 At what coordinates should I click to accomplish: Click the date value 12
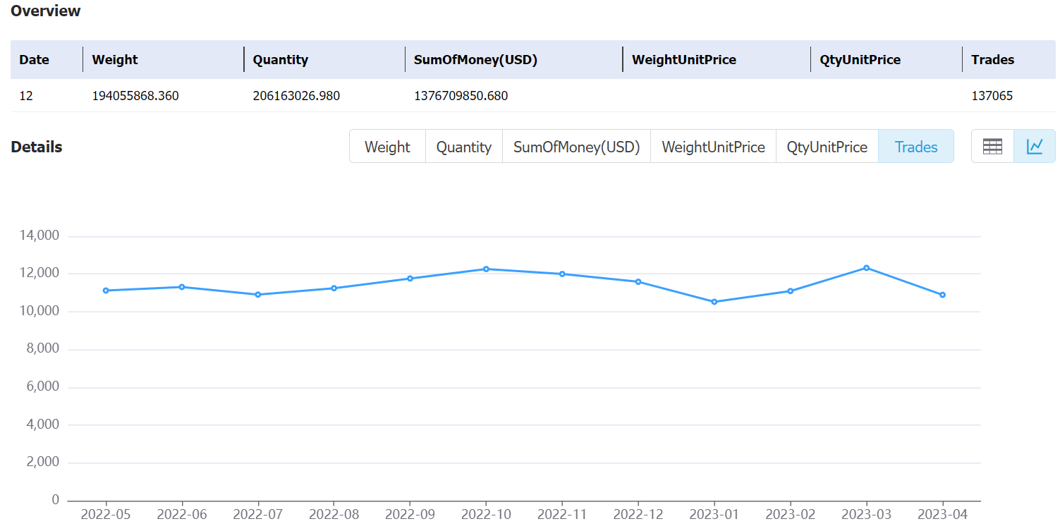pyautogui.click(x=26, y=96)
